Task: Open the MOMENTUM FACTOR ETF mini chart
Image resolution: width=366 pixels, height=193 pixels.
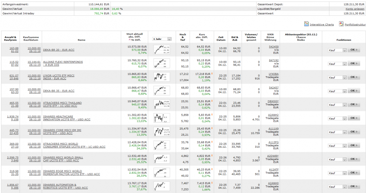Action: (162, 173)
